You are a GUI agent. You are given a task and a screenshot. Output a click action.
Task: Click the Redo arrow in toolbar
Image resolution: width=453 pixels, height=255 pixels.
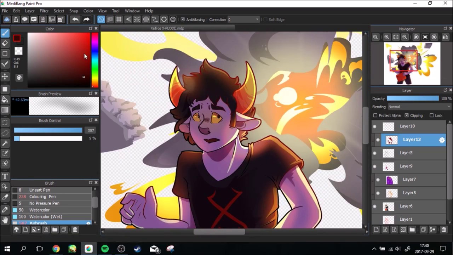87,19
